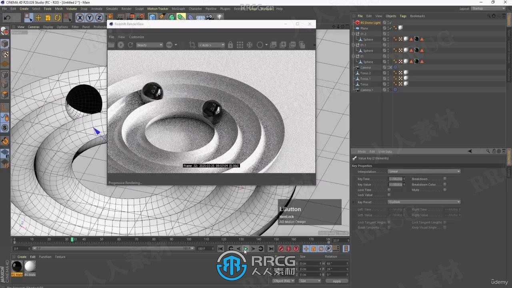Select the Move tool
Viewport: 512px width, 288px height.
point(38,18)
